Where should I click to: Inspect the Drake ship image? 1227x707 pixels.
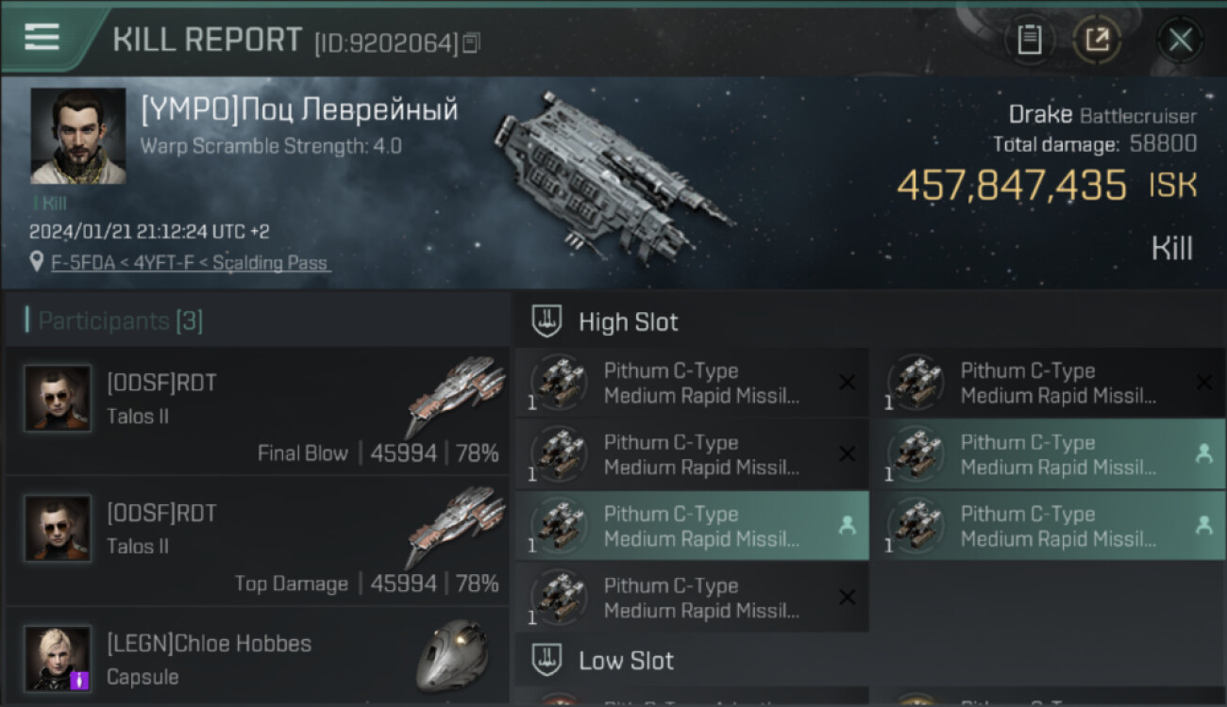coord(612,175)
